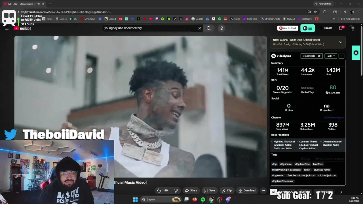Click the Windows taskbar Search box

161,199
